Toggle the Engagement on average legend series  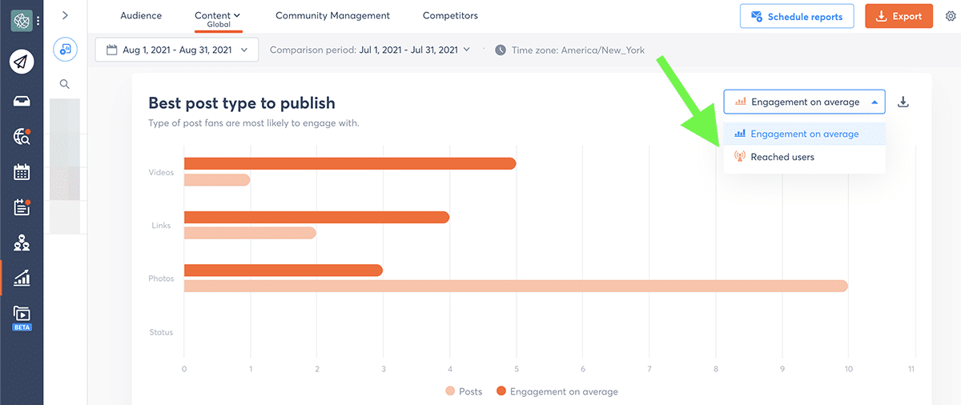click(557, 391)
